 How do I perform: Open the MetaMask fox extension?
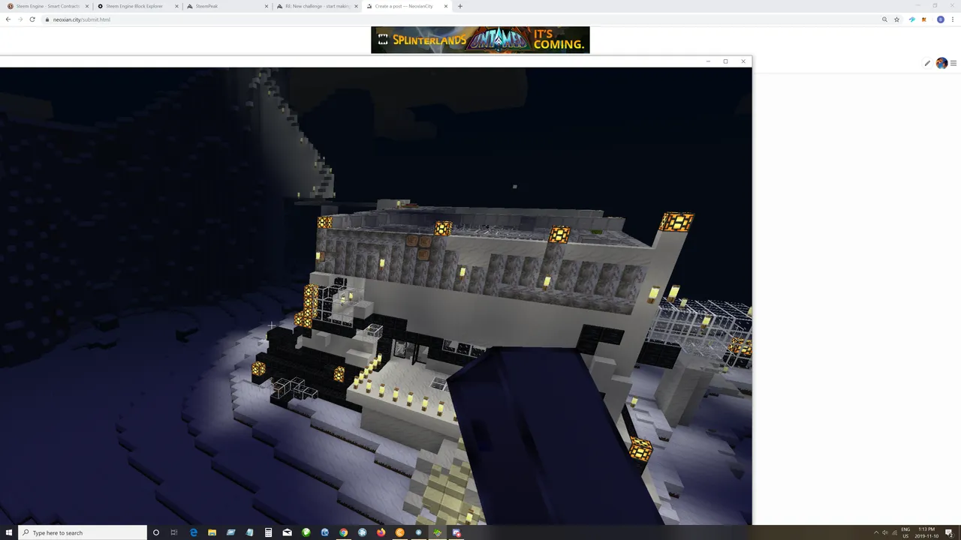click(x=923, y=19)
